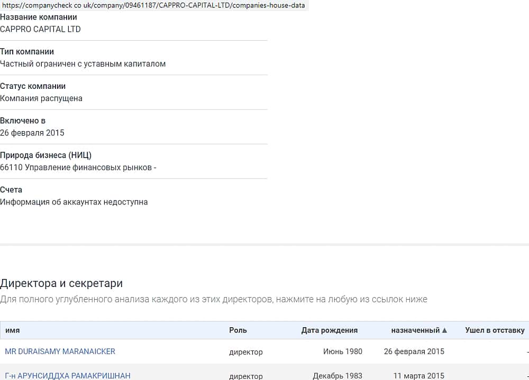This screenshot has width=529, height=380.
Task: Open the MR DURAISAMY MARANAICKER director link
Action: pos(60,351)
